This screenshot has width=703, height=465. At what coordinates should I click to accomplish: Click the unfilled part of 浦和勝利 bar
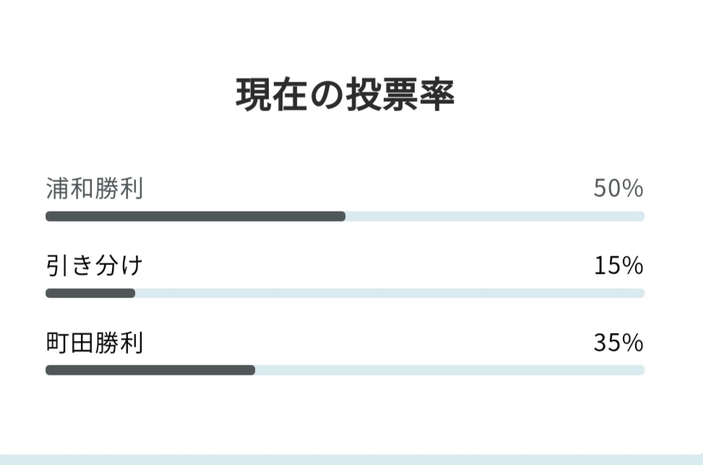[x=495, y=217]
